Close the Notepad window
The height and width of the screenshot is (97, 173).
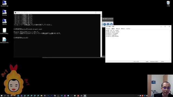point(169,26)
